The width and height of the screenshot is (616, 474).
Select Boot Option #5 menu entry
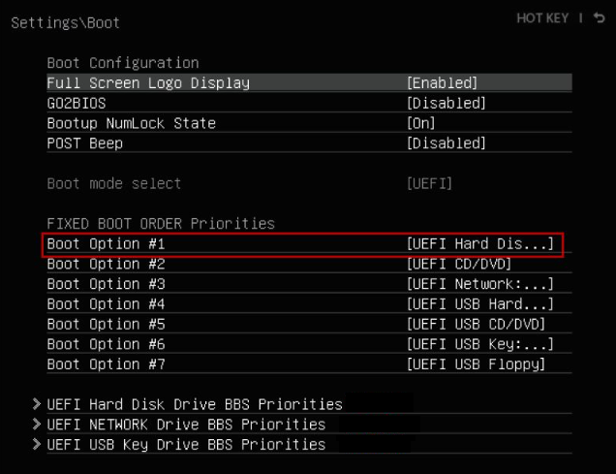point(107,324)
